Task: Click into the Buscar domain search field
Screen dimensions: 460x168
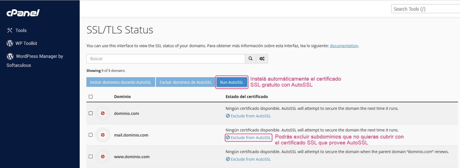Action: point(166,59)
